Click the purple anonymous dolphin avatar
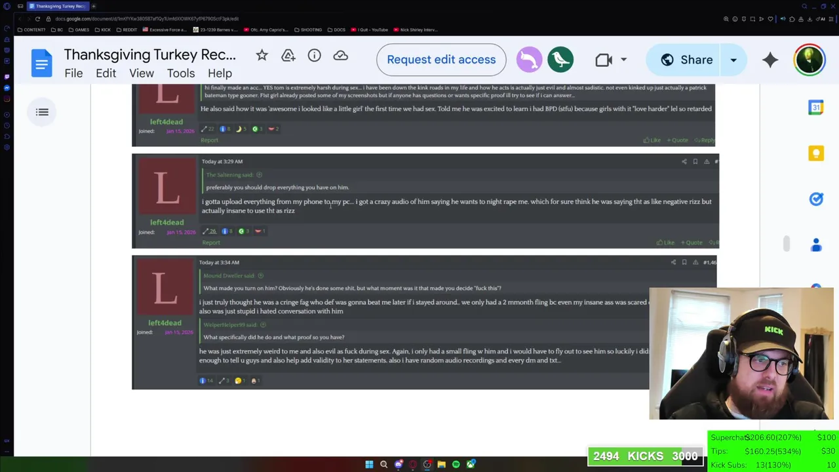Screen dimensions: 839x472 click(529, 60)
